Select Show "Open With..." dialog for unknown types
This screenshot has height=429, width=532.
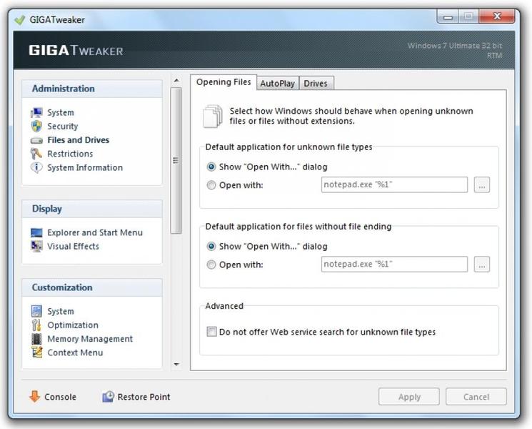(211, 167)
